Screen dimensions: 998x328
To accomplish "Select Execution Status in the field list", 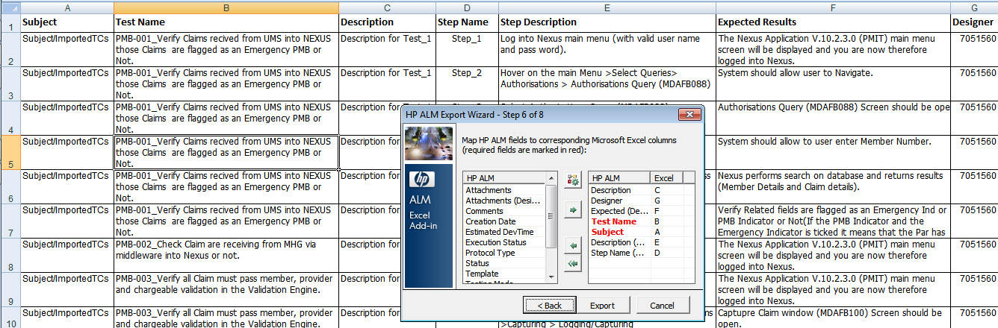I will pos(504,242).
